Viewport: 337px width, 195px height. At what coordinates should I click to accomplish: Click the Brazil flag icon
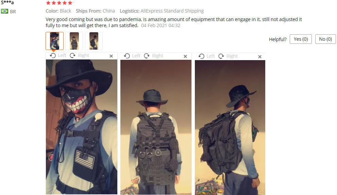4,11
